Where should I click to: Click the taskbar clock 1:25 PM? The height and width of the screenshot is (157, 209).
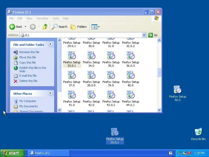pos(199,153)
